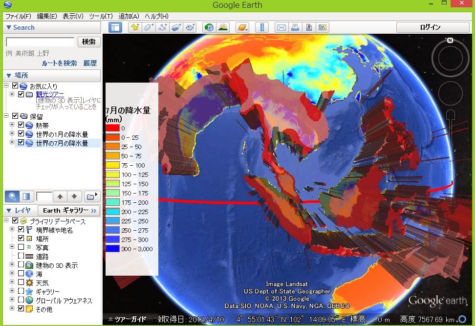View in Google Maps toolbar icon
Screen dimensions: 475x326
pyautogui.click(x=323, y=27)
